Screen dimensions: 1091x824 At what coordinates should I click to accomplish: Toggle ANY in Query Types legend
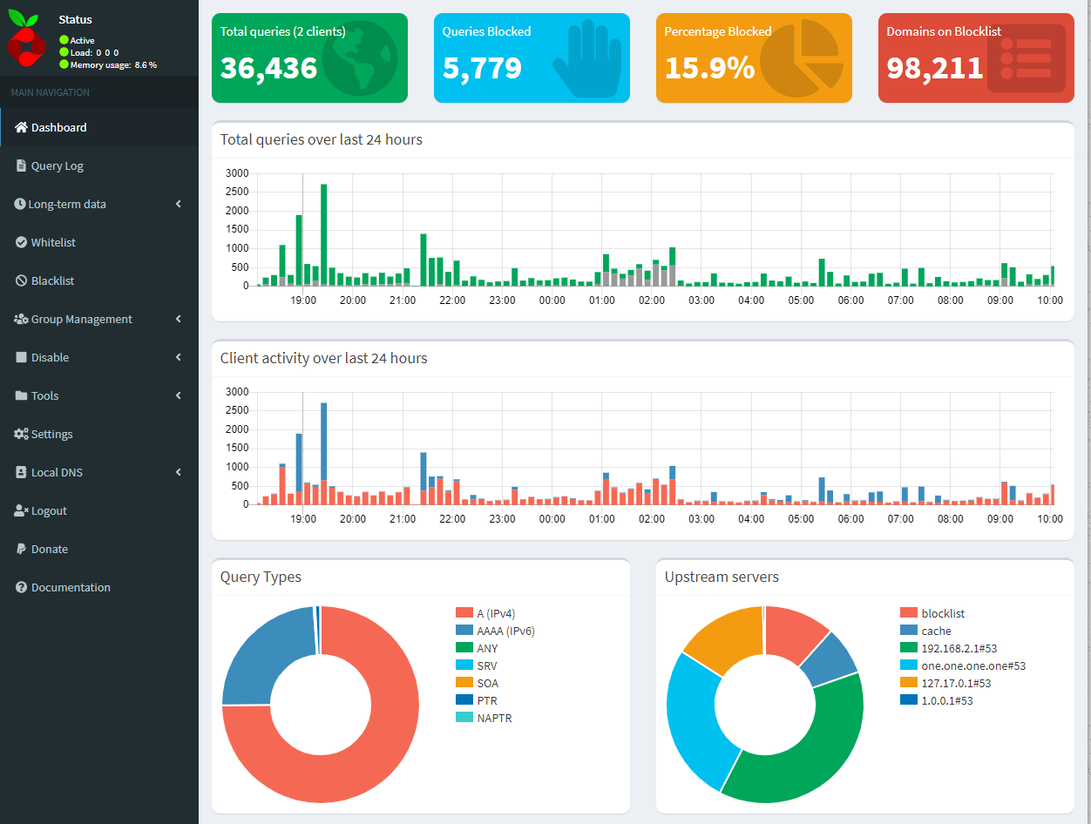click(x=477, y=648)
